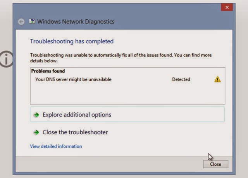Click green arrow beside Explore additional options

coord(36,115)
